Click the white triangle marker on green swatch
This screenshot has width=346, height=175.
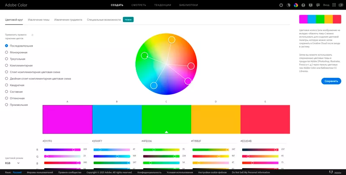click(167, 132)
